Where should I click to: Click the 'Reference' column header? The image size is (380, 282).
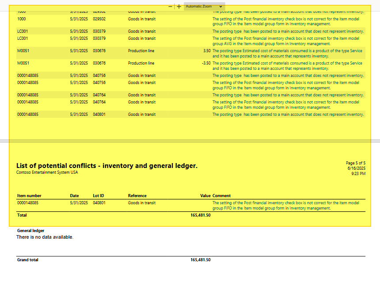point(137,196)
